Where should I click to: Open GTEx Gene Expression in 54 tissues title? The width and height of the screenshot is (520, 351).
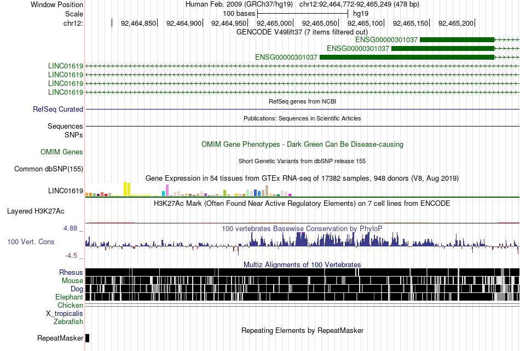pyautogui.click(x=302, y=178)
